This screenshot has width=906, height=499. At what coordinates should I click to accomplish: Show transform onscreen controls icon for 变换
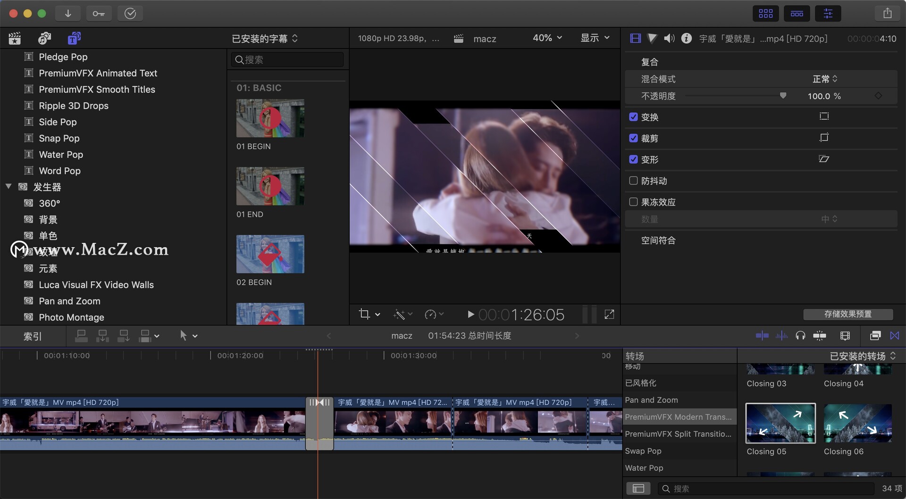824,116
